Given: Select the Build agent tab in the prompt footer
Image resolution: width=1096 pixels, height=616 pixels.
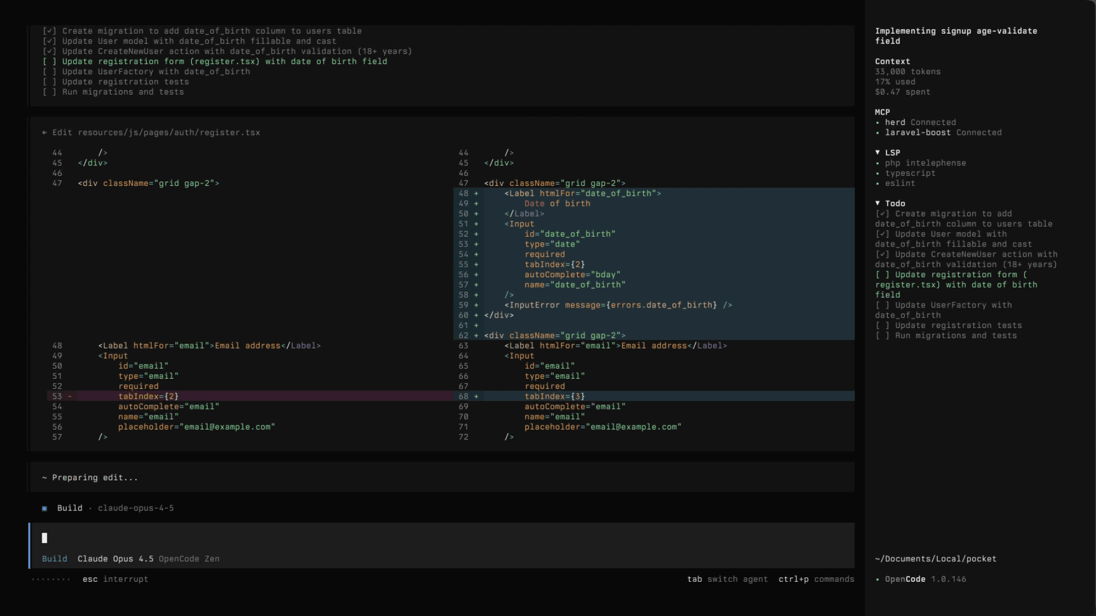Looking at the screenshot, I should coord(54,559).
